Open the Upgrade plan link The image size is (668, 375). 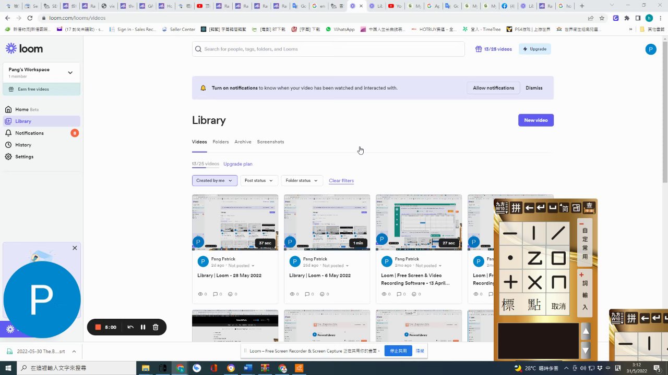coord(237,164)
